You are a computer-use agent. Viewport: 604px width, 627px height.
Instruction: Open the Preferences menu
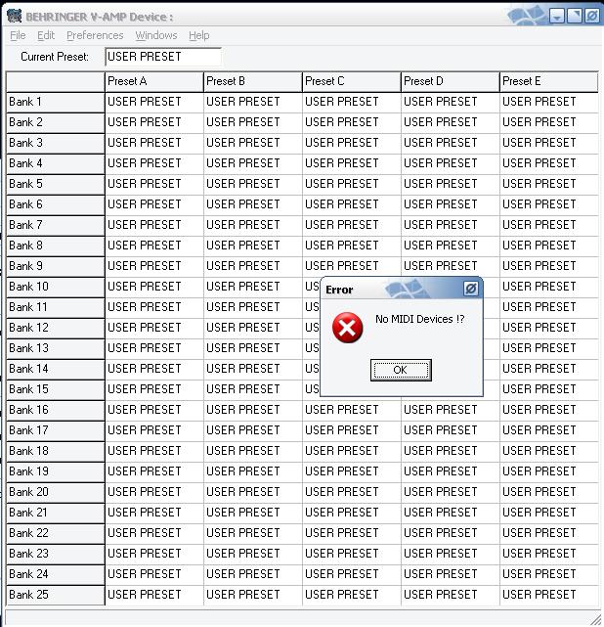[95, 35]
